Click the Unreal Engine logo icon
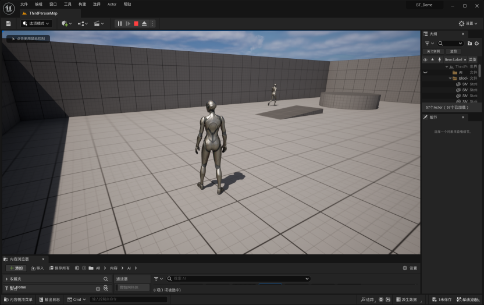This screenshot has height=305, width=484. tap(9, 8)
